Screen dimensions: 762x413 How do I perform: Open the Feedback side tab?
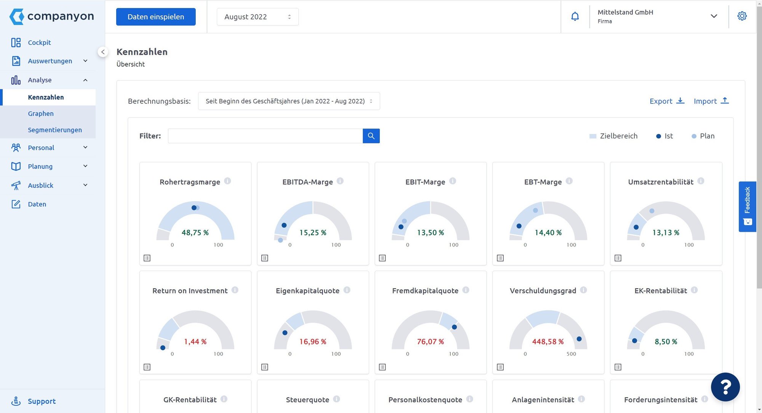747,206
